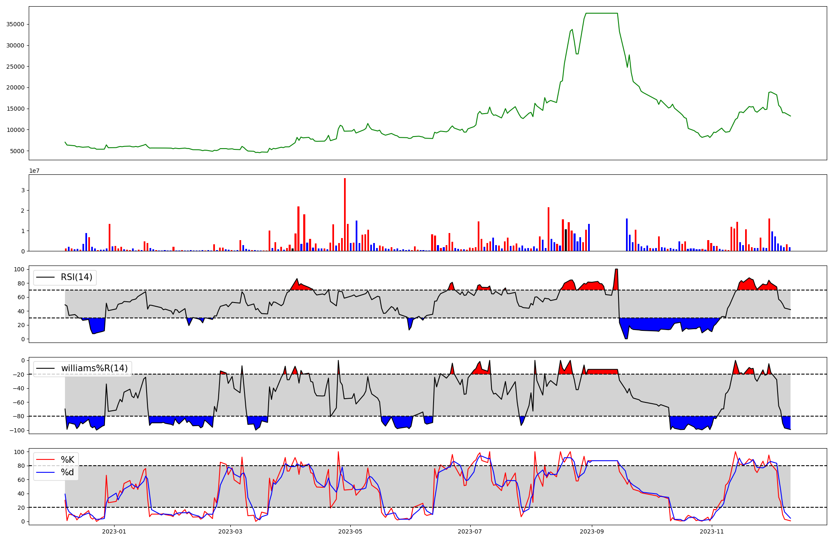The image size is (833, 541).
Task: Click the williams%R(14) legend label
Action: pos(95,368)
